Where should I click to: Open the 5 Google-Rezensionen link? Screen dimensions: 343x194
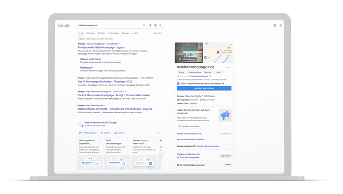(199, 76)
